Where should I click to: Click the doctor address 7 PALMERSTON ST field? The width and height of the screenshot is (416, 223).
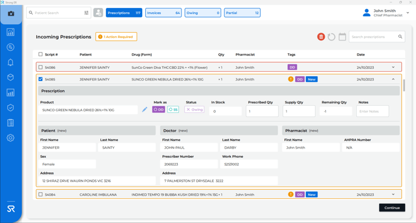(219, 181)
